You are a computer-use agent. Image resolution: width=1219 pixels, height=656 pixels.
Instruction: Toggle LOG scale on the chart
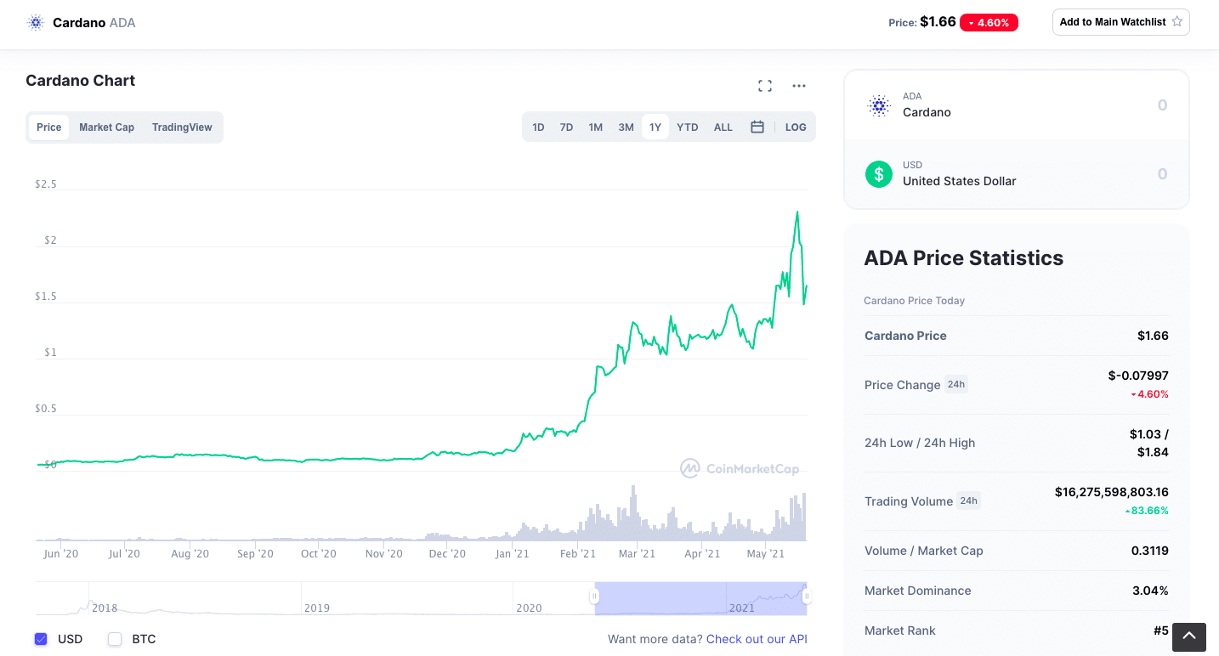[796, 127]
